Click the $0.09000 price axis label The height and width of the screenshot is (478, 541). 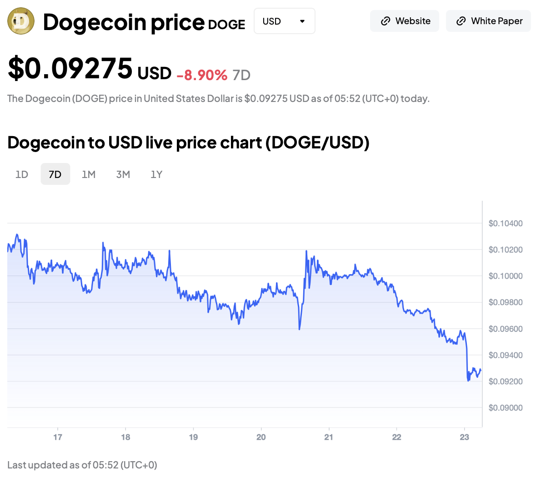pyautogui.click(x=506, y=408)
